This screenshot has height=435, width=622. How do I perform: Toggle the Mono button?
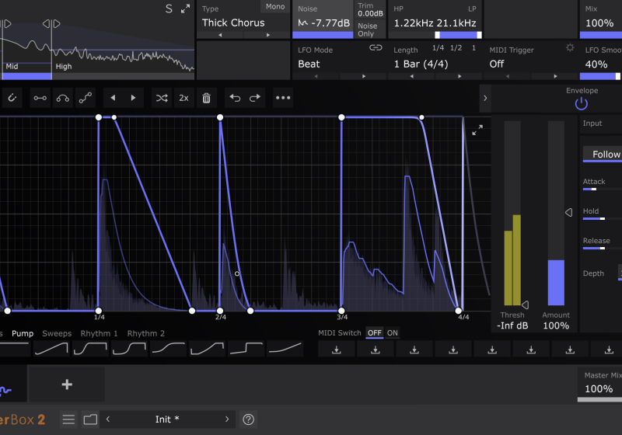point(275,7)
